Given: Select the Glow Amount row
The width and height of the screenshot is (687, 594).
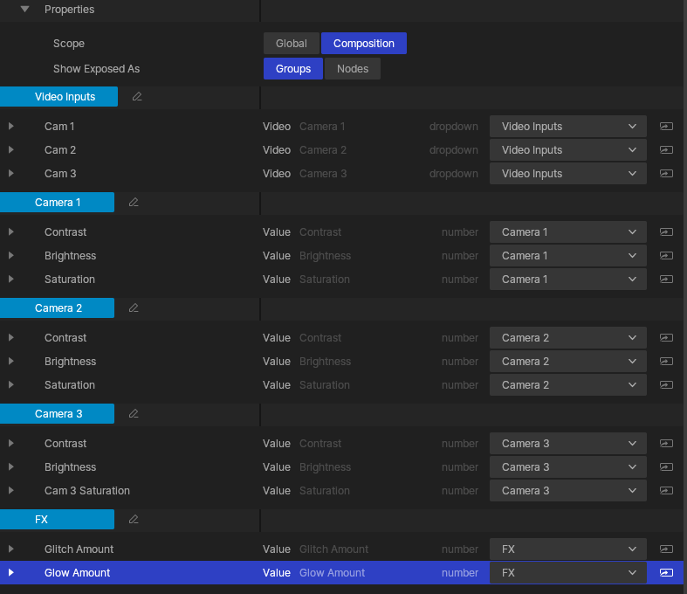Looking at the screenshot, I should coord(78,573).
